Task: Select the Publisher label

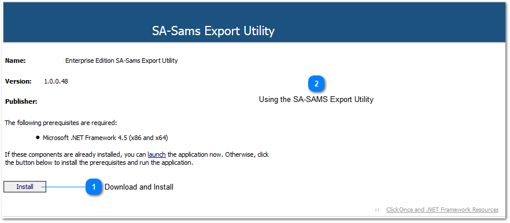Action: click(x=21, y=102)
